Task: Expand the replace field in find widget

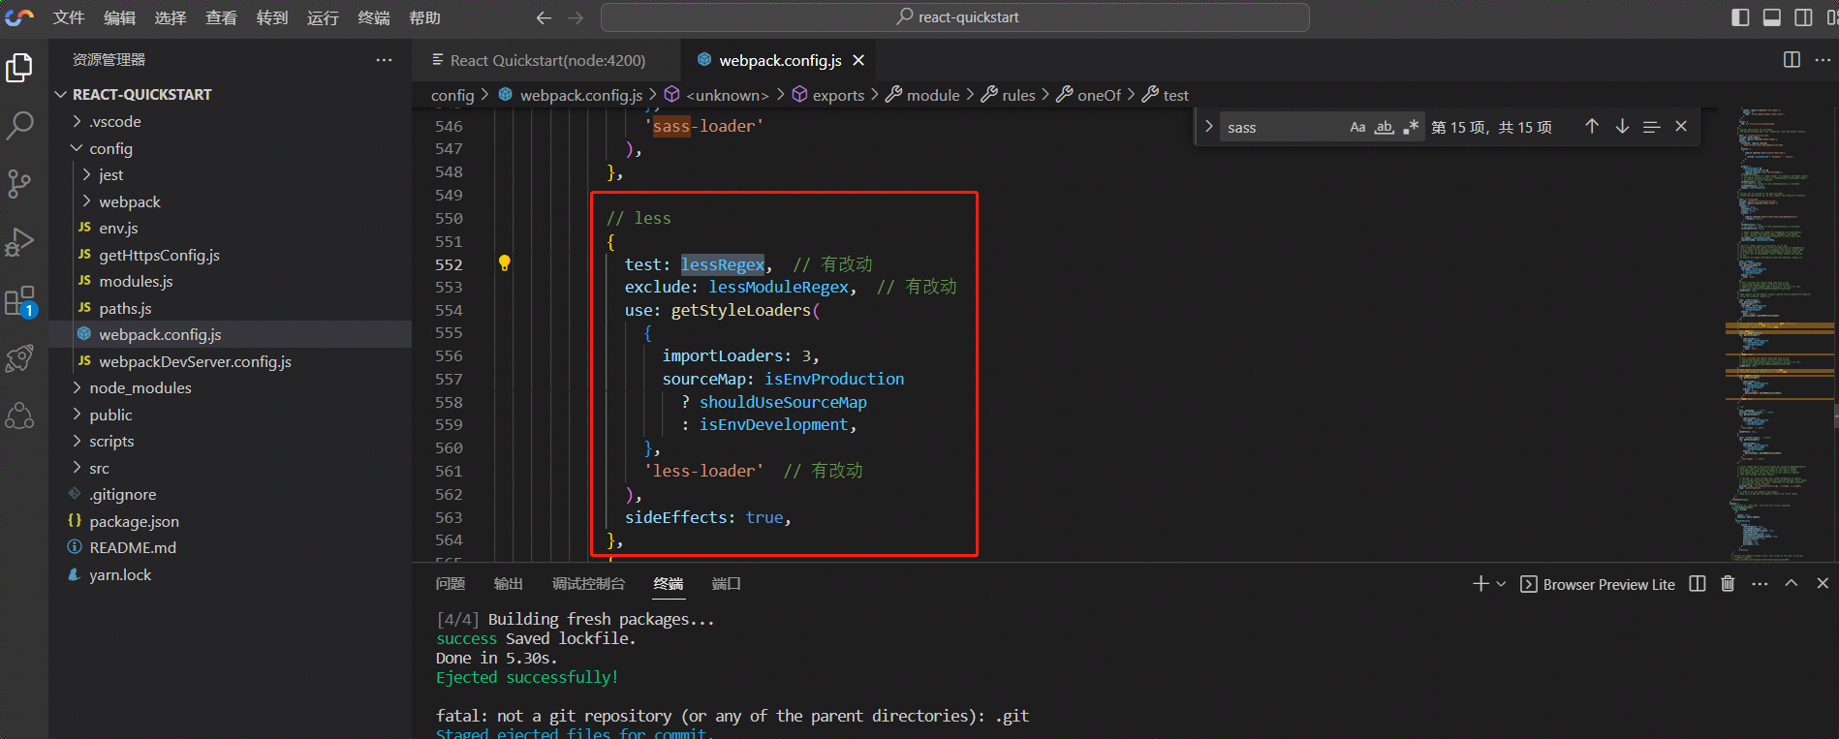Action: (x=1208, y=127)
